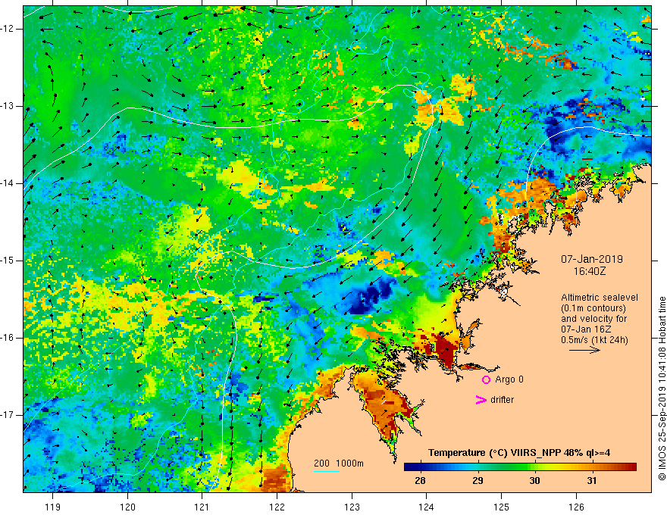The height and width of the screenshot is (515, 667).
Task: Click latitude label -13 on axis
Action: [8, 106]
